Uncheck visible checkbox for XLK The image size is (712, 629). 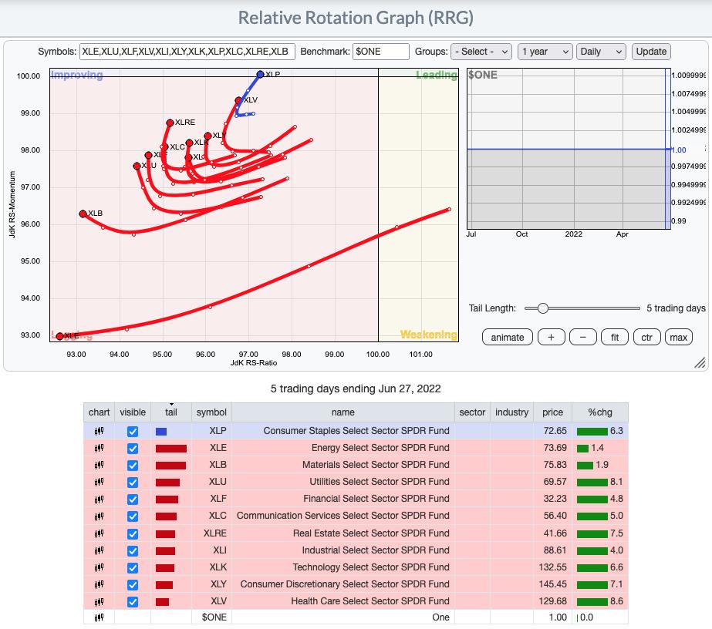click(x=133, y=568)
